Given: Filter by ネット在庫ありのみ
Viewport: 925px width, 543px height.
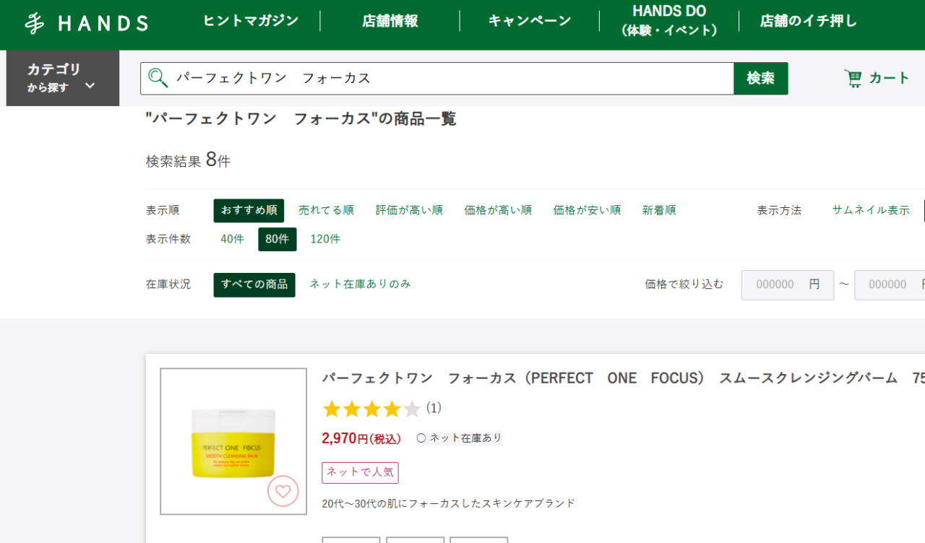Looking at the screenshot, I should 360,284.
